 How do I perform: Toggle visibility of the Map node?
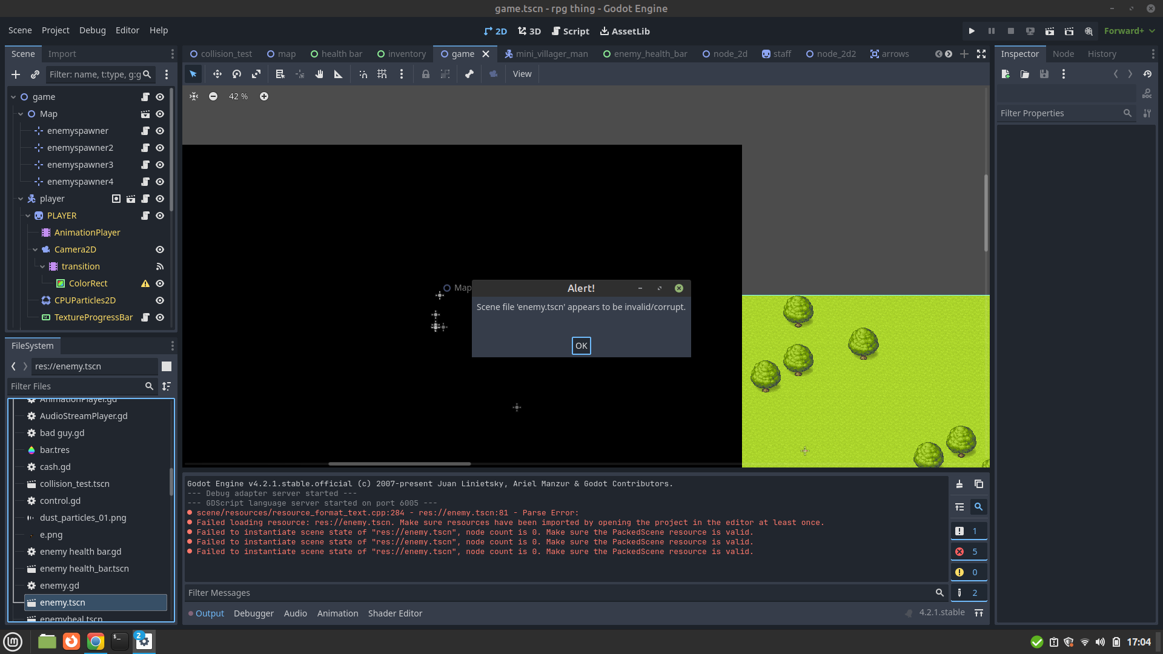(x=160, y=114)
